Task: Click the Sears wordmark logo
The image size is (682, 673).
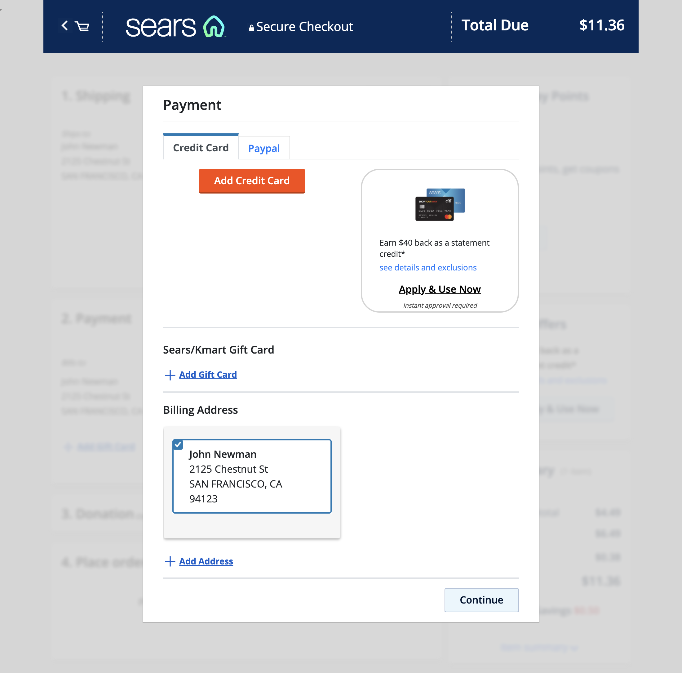Action: tap(161, 27)
